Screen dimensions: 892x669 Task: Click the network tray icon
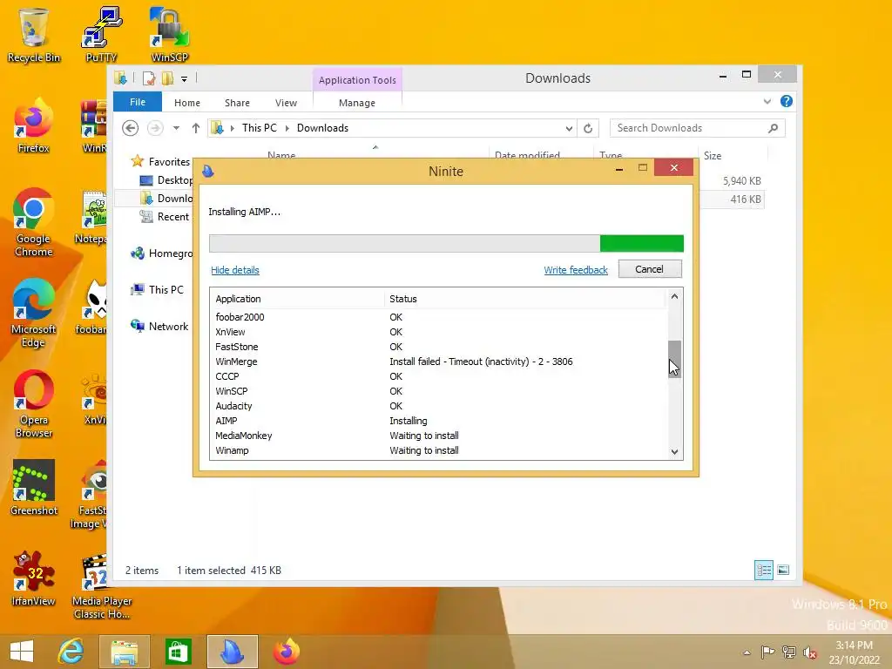788,652
